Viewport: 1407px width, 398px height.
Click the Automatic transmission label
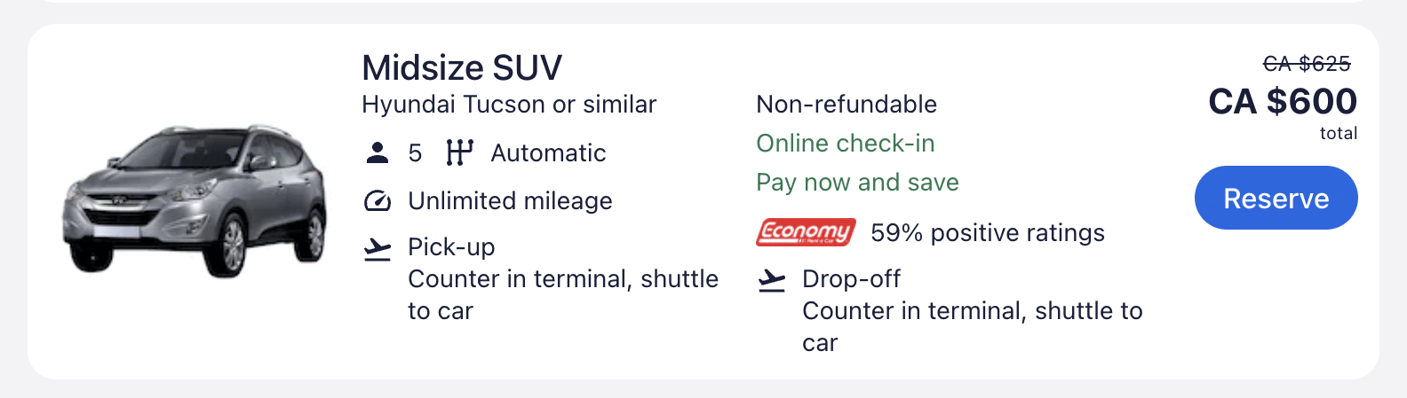548,153
